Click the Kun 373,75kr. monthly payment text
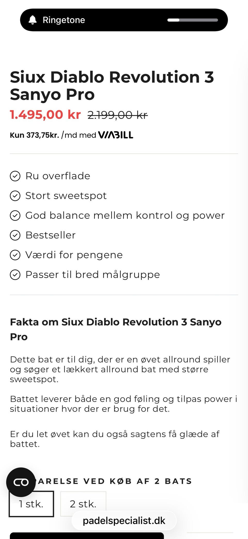 coord(34,135)
